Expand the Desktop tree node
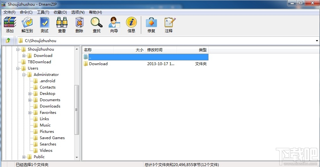 click(30, 94)
